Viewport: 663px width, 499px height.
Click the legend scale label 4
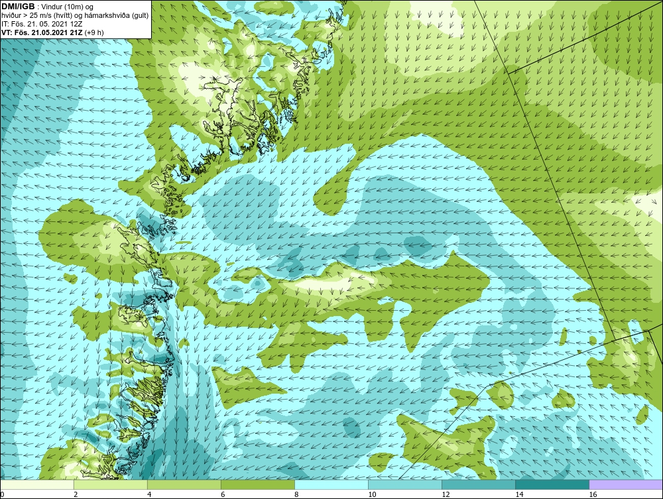coord(149,494)
